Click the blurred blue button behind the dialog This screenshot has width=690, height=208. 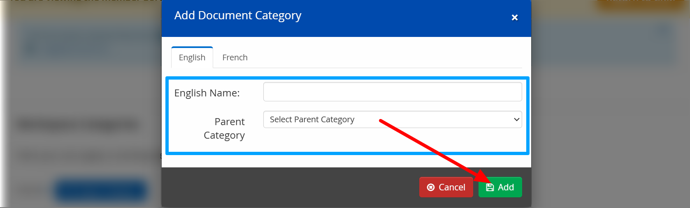101,191
